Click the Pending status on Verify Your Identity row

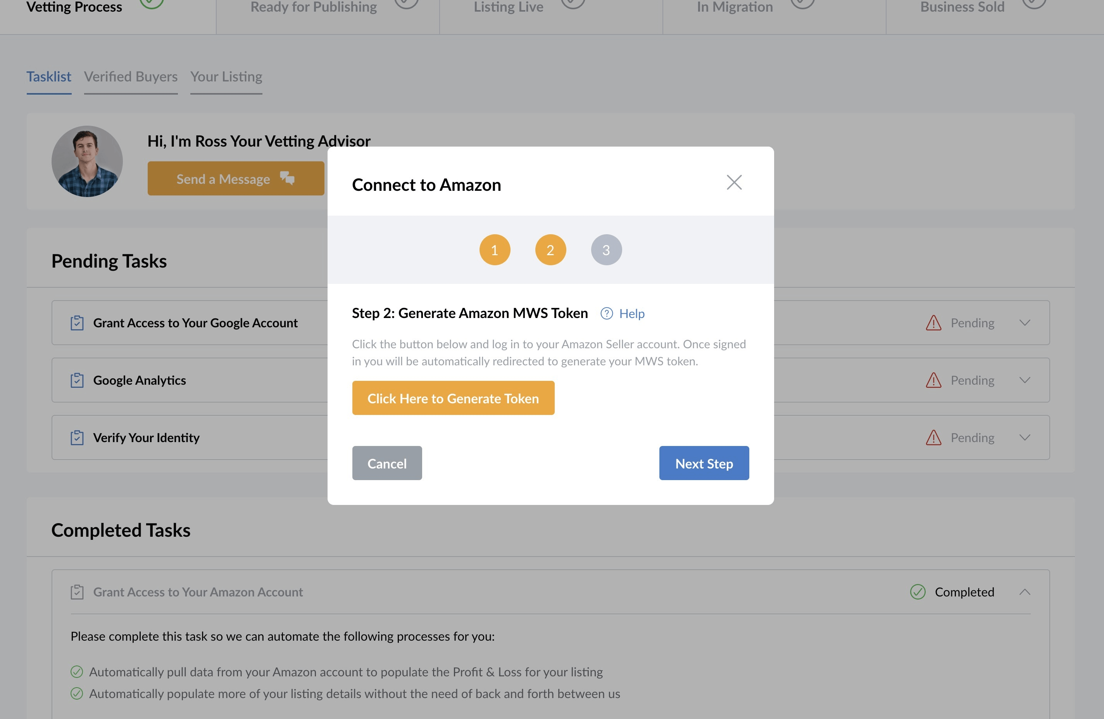tap(972, 438)
